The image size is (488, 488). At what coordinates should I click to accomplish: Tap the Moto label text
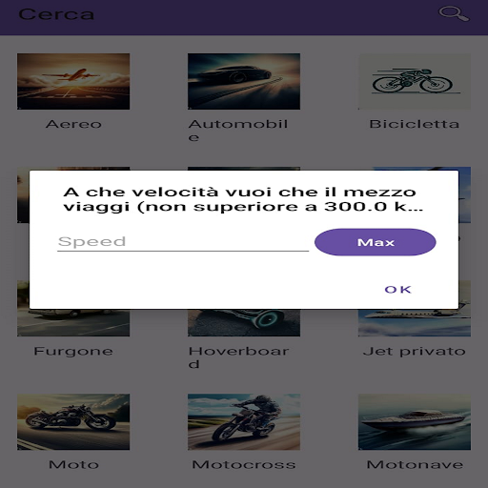point(73,465)
